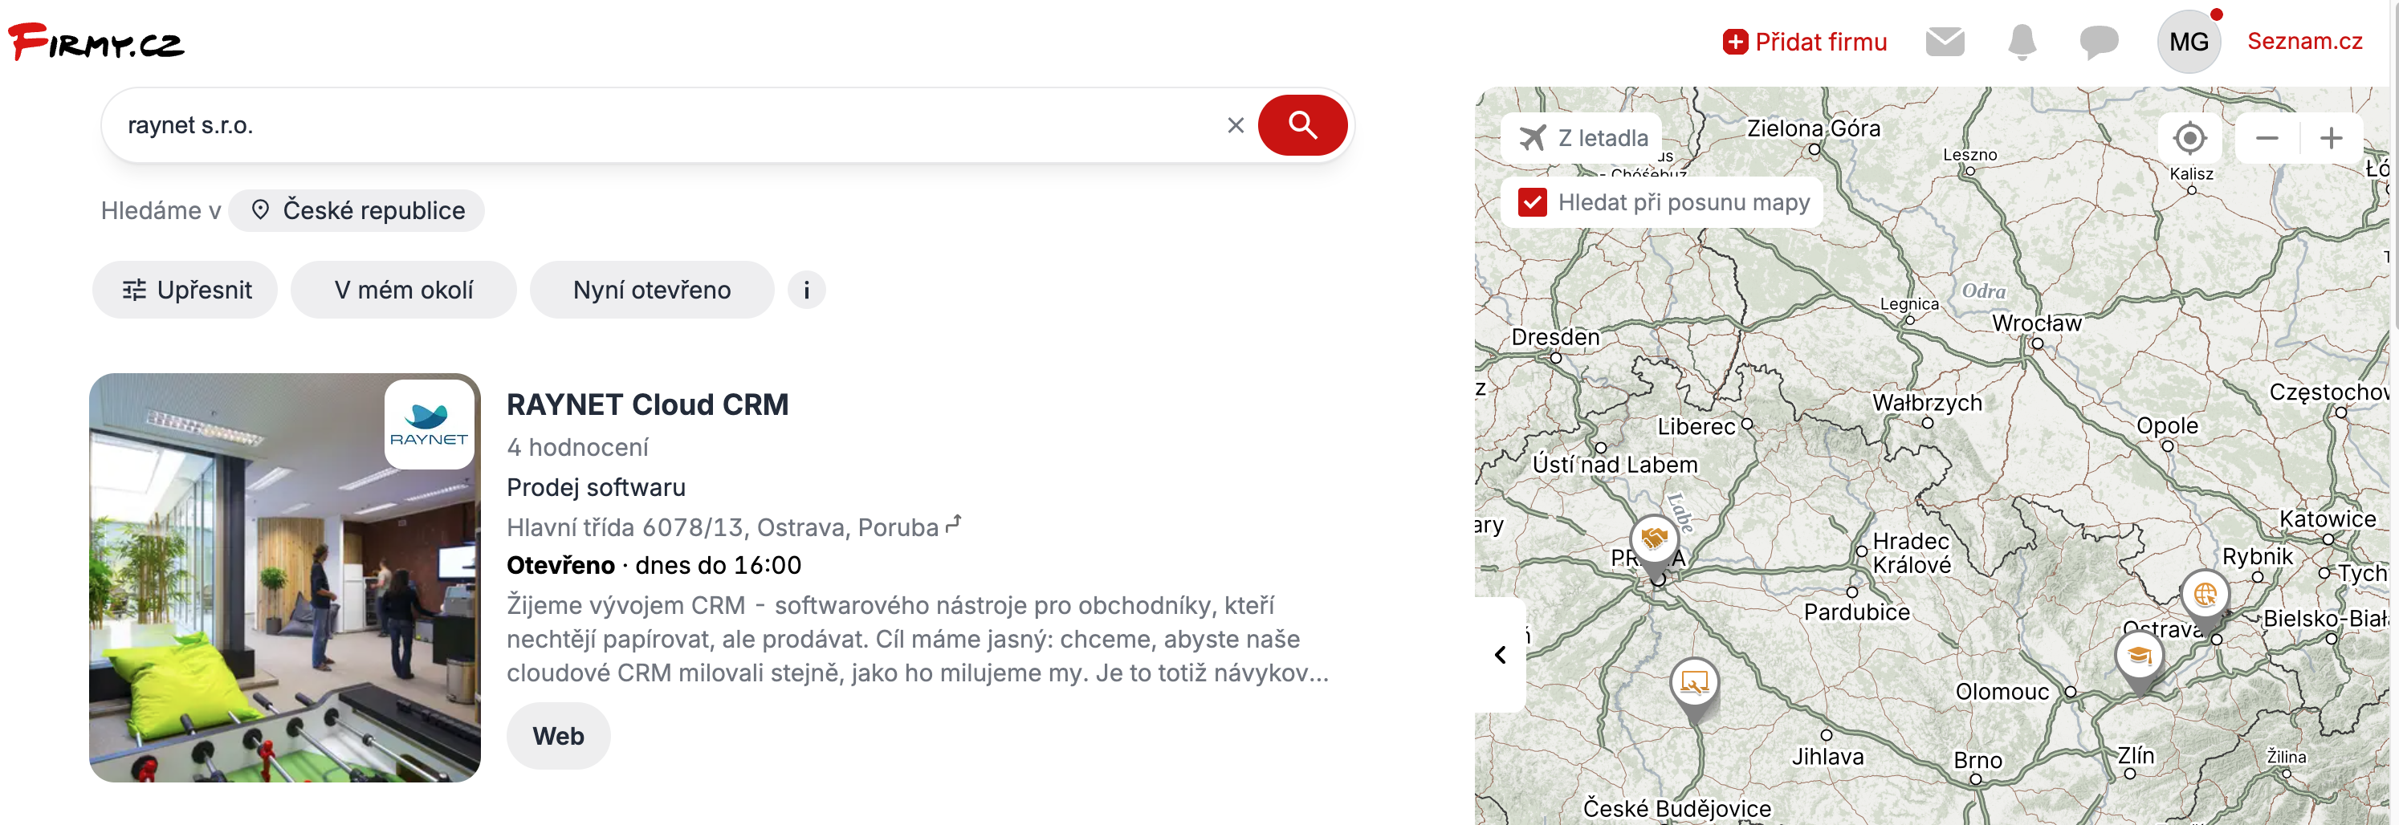Image resolution: width=2399 pixels, height=825 pixels.
Task: Click the route arrow icon after address
Action: [x=953, y=524]
